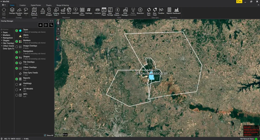Click the 90° tilt angle indicator

point(58,39)
